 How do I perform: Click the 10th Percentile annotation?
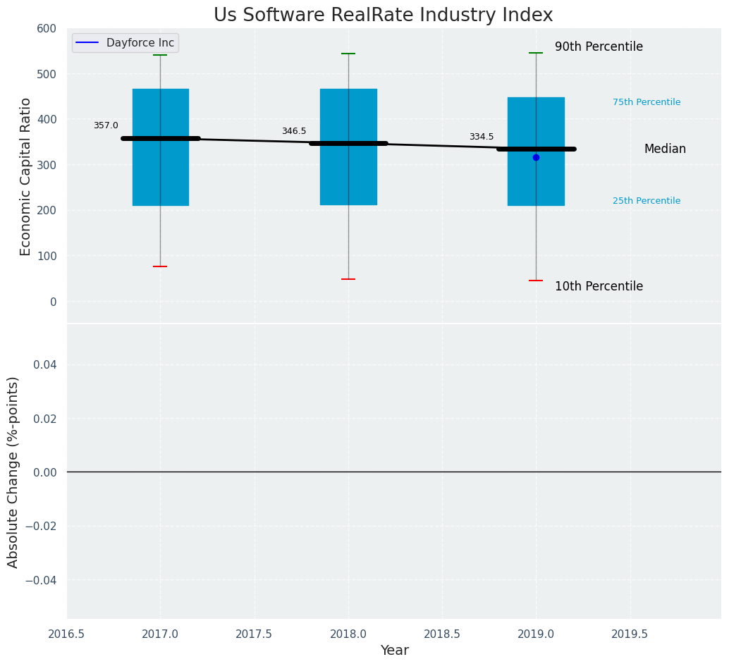(x=599, y=286)
